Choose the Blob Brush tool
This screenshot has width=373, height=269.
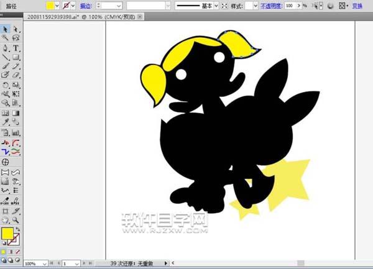[5, 75]
